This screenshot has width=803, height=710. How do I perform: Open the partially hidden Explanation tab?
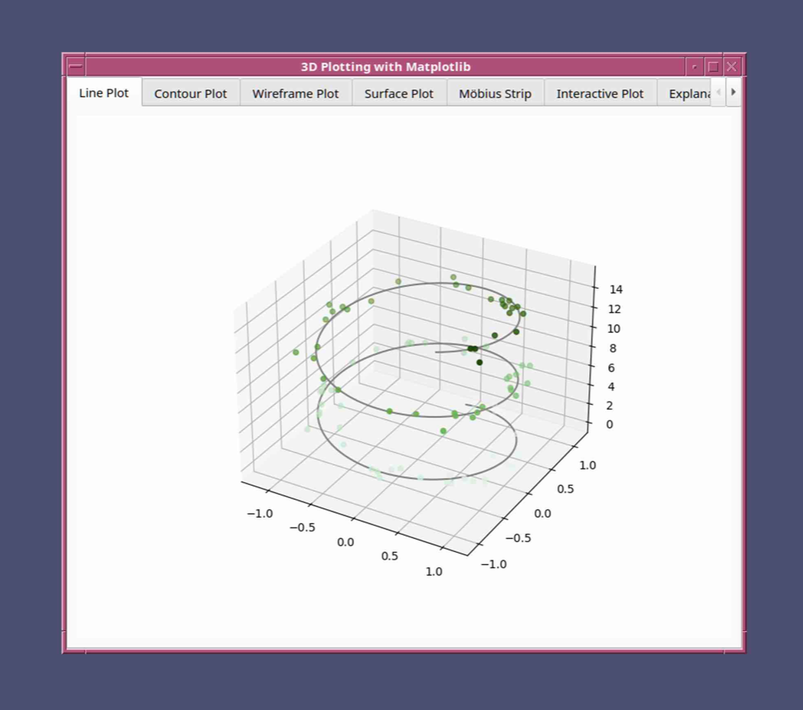(689, 93)
